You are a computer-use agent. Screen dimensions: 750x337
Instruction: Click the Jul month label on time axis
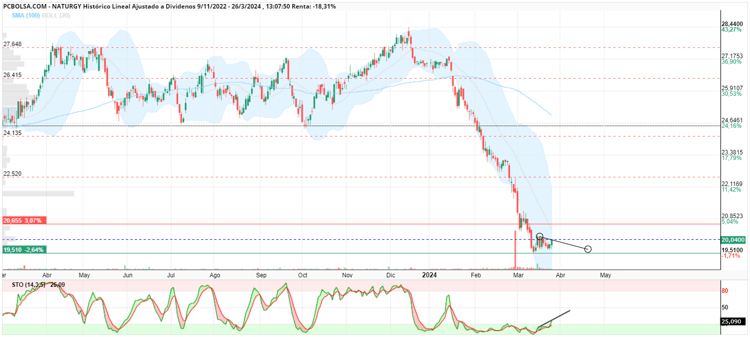tap(171, 275)
